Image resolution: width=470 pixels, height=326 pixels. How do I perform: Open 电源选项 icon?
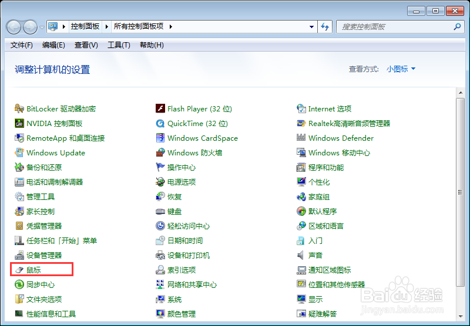point(160,182)
